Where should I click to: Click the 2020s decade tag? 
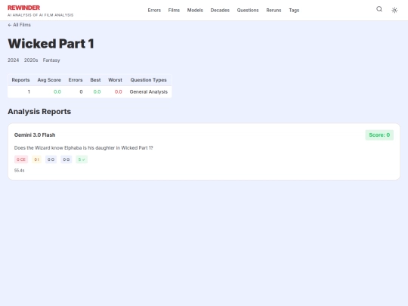[x=31, y=60]
